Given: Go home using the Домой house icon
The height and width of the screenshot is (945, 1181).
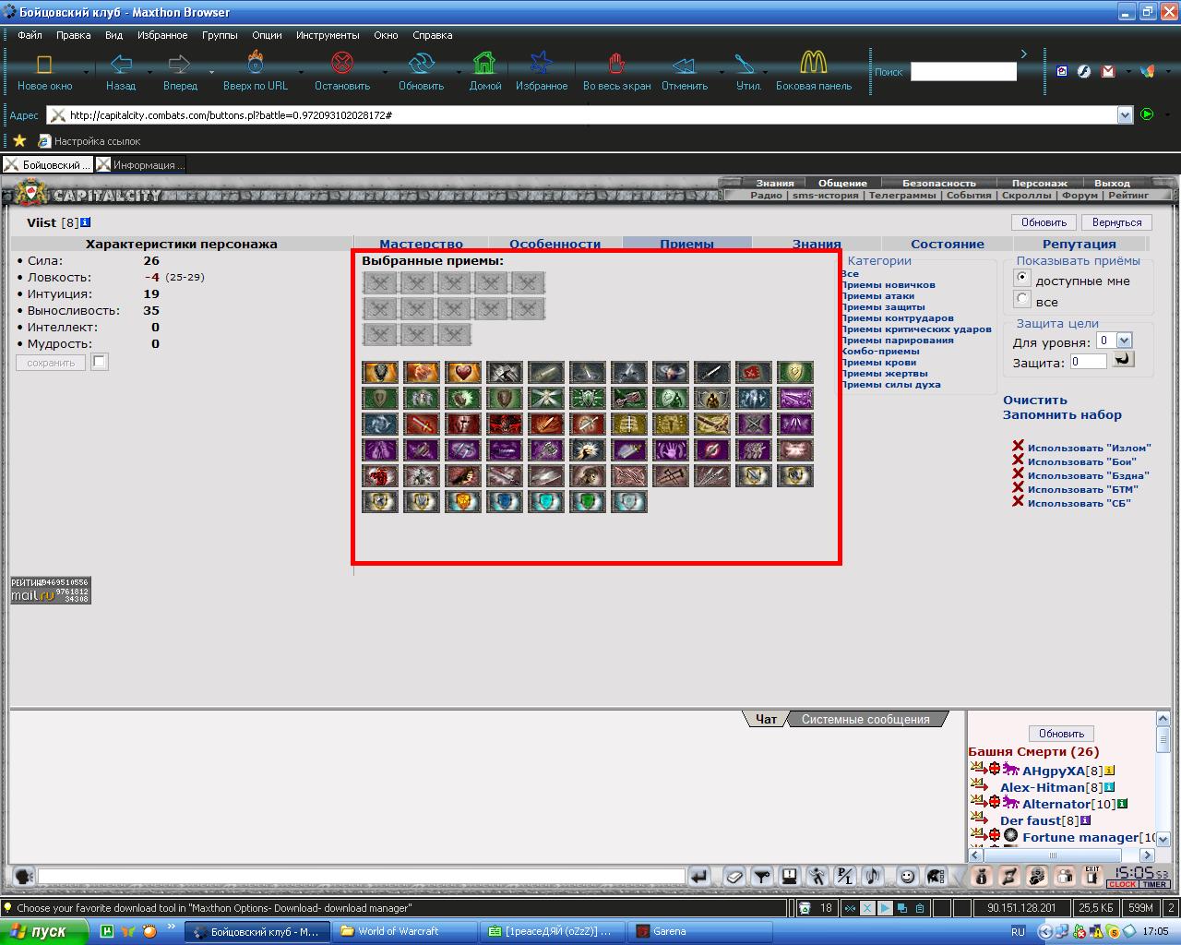Looking at the screenshot, I should (484, 63).
